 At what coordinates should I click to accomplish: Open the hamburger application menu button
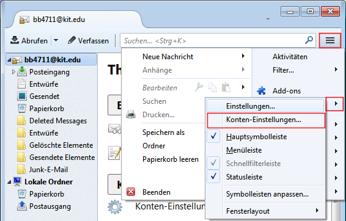click(330, 40)
